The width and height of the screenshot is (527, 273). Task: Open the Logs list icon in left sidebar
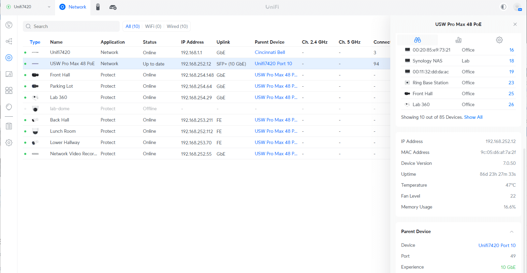tap(9, 126)
